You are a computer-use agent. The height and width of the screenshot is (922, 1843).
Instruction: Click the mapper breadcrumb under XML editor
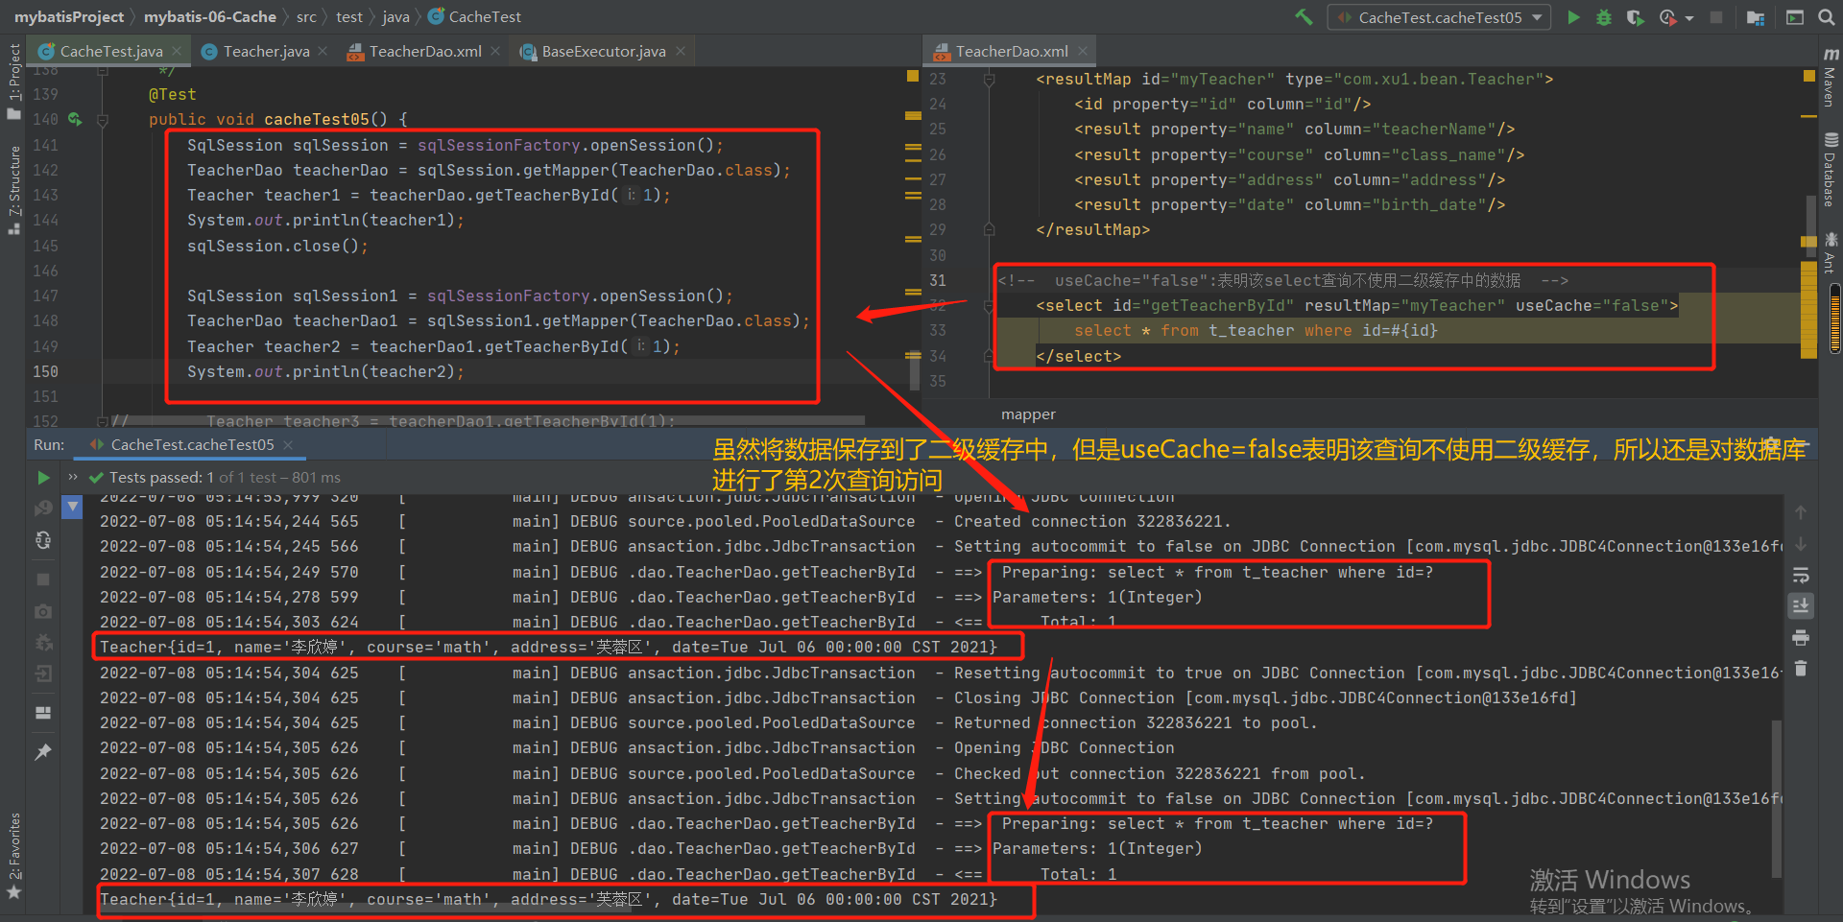pyautogui.click(x=1028, y=414)
